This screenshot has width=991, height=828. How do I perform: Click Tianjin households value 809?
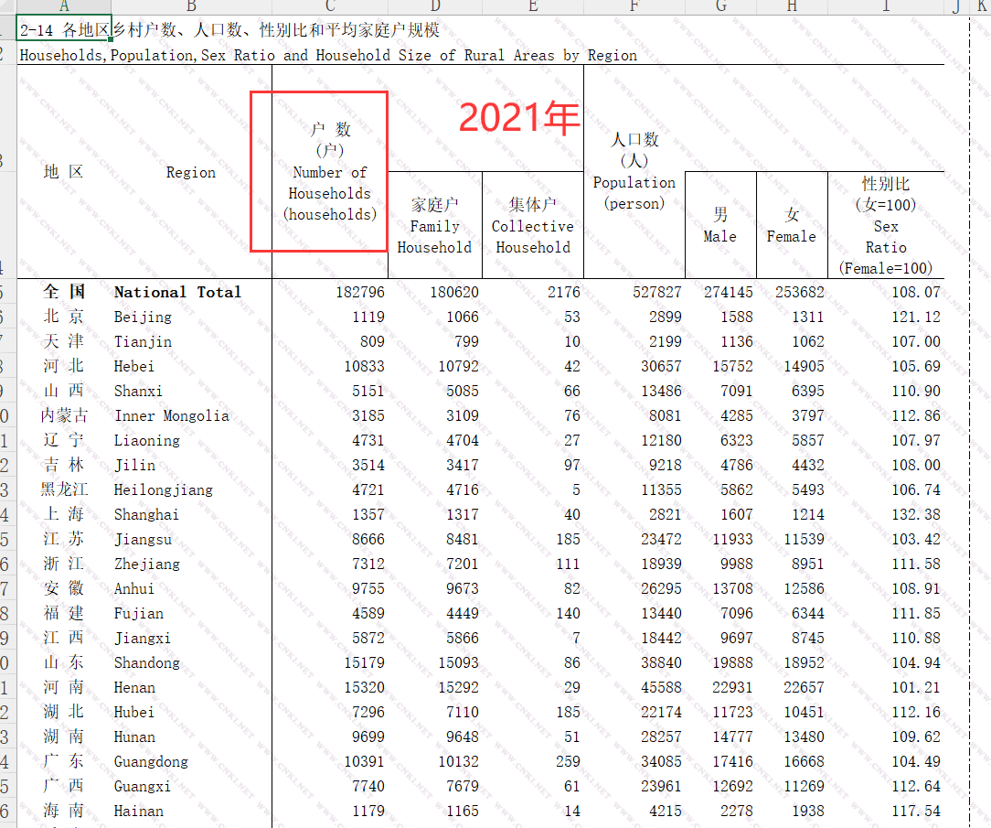click(372, 341)
